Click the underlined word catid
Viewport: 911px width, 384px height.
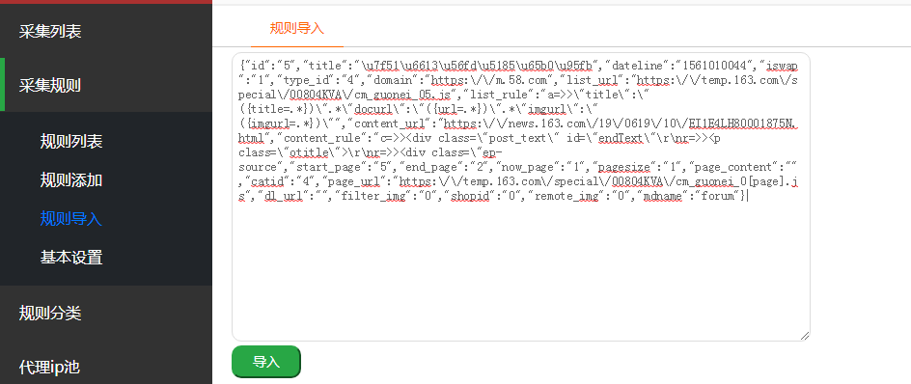262,181
